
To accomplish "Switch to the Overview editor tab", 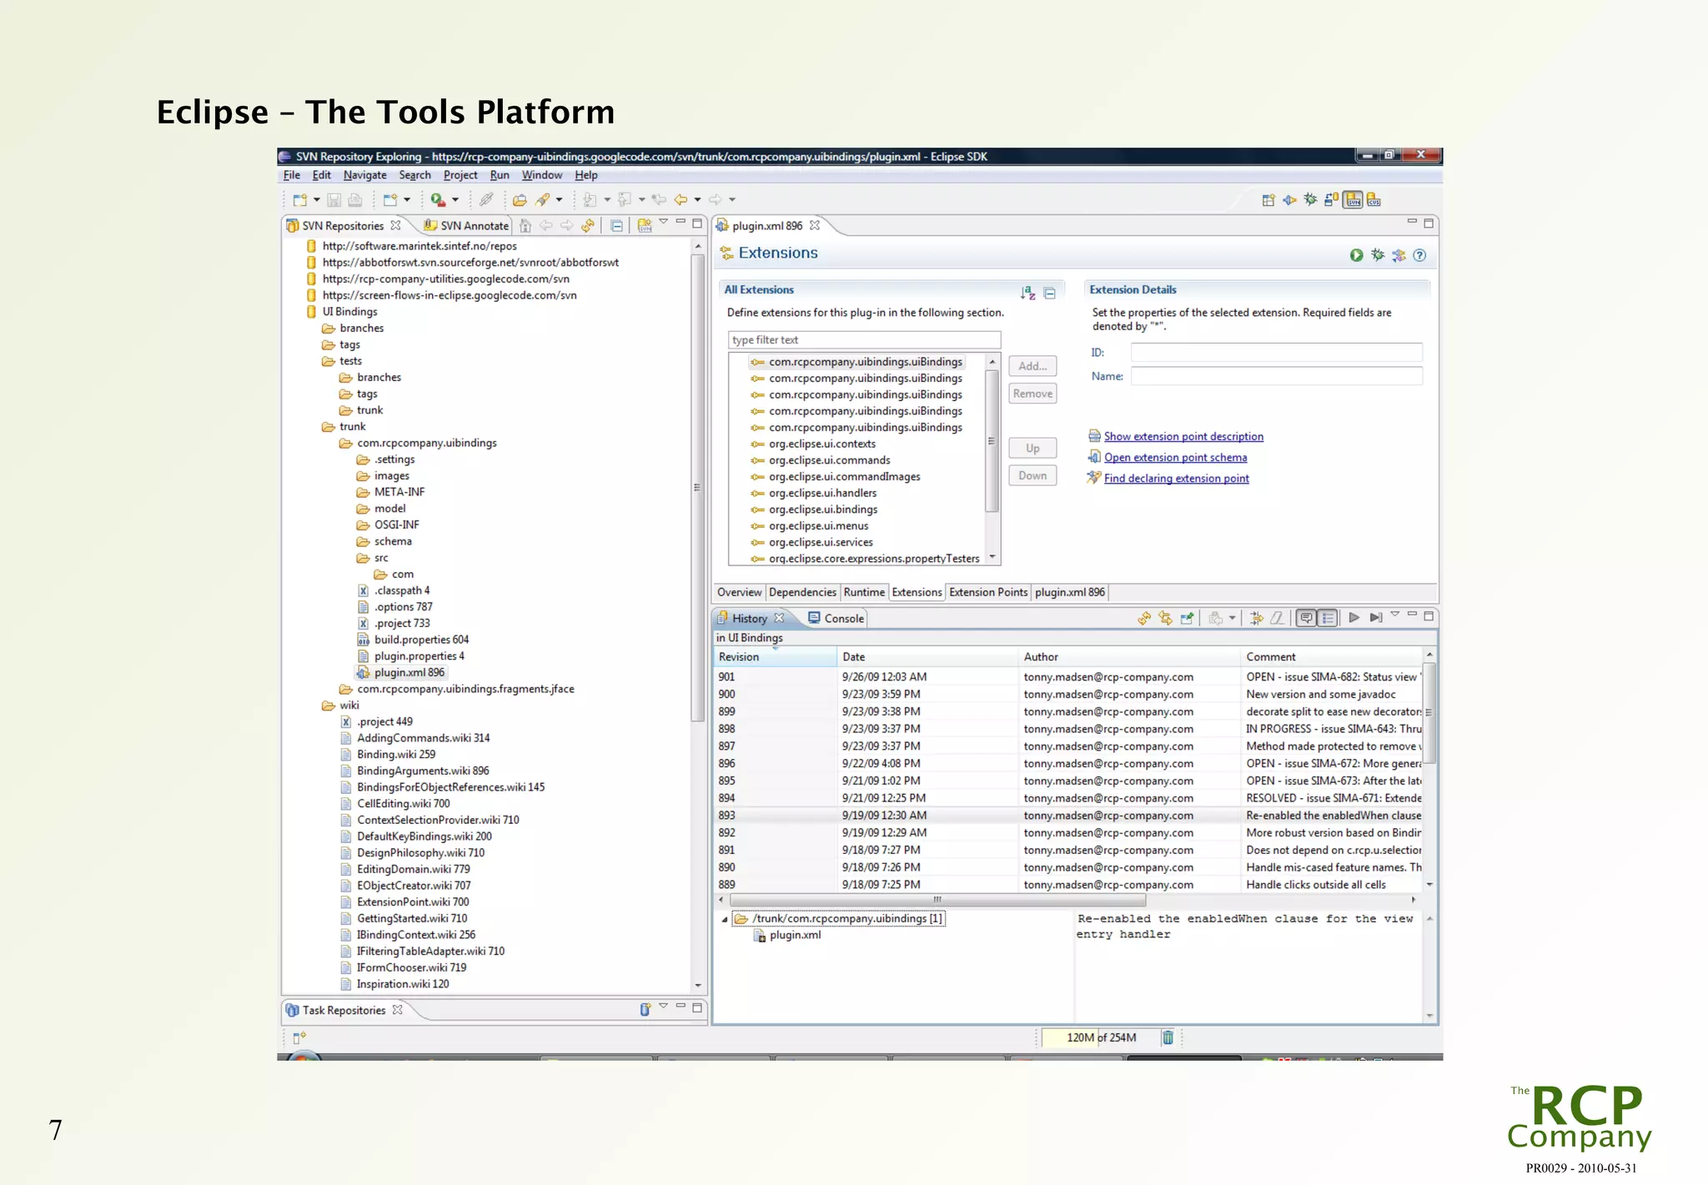I will pyautogui.click(x=739, y=592).
